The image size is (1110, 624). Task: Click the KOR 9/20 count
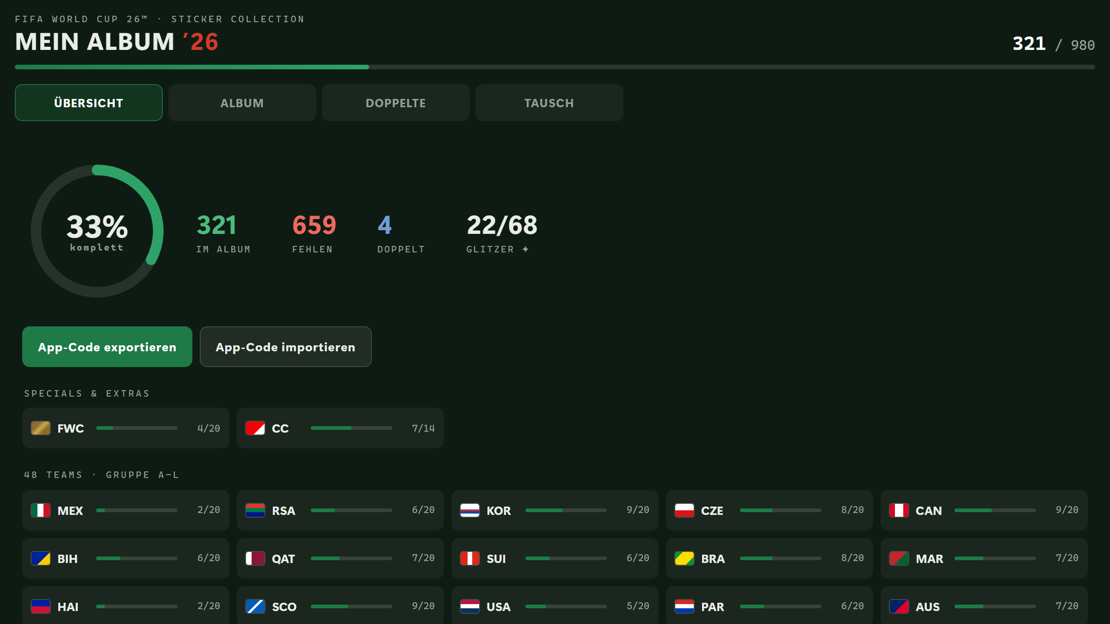[638, 510]
